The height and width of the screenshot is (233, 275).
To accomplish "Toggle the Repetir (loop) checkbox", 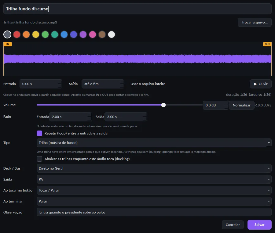I will (39, 133).
